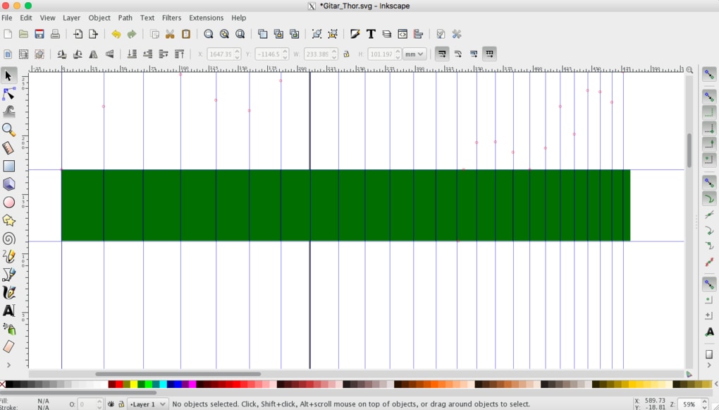Select the Eraser tool
Viewport: 719px width, 410px height.
[8, 346]
